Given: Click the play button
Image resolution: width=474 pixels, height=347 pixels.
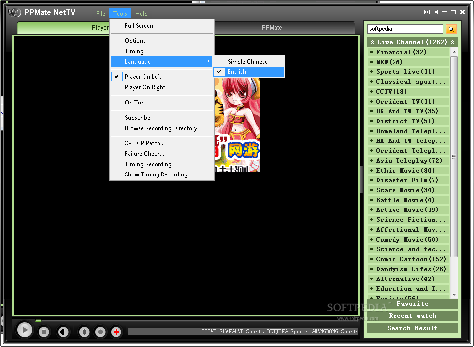Looking at the screenshot, I should click(x=25, y=330).
